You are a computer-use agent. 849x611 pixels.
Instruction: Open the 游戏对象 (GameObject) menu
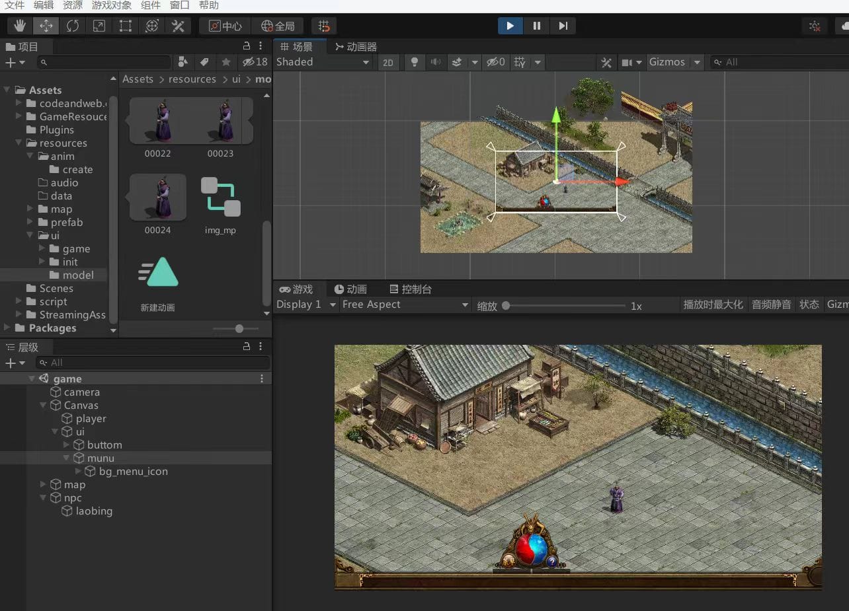point(112,5)
